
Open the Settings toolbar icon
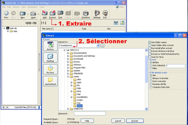tap(97, 13)
